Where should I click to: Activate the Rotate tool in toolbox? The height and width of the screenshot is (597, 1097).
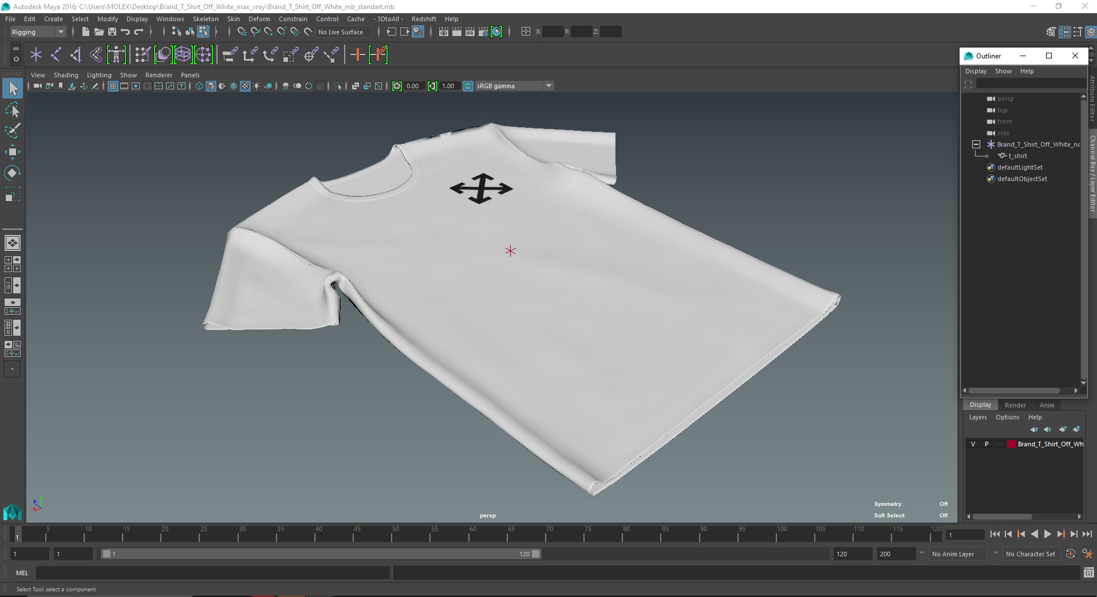coord(13,172)
